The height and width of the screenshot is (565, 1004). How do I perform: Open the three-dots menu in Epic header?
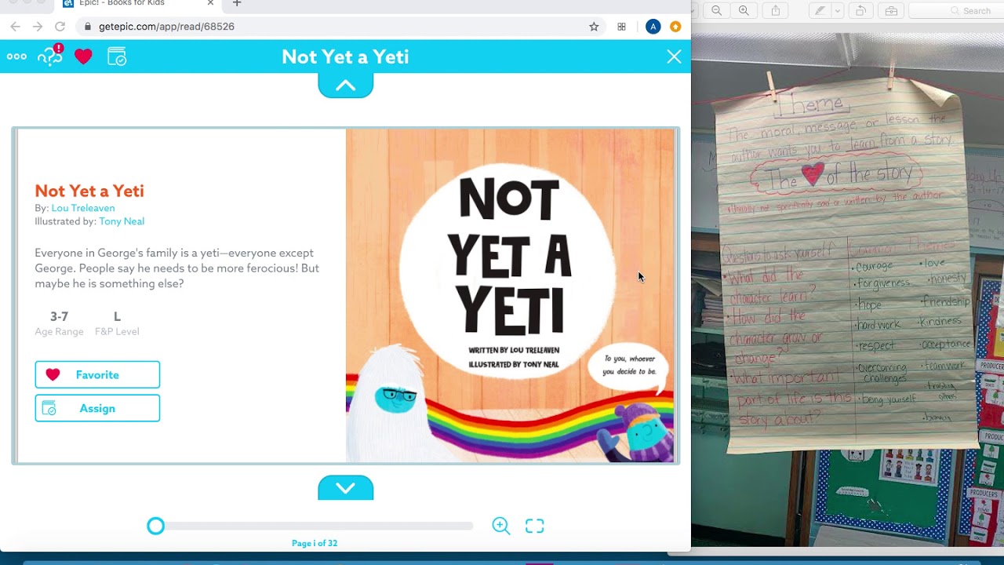(x=16, y=56)
